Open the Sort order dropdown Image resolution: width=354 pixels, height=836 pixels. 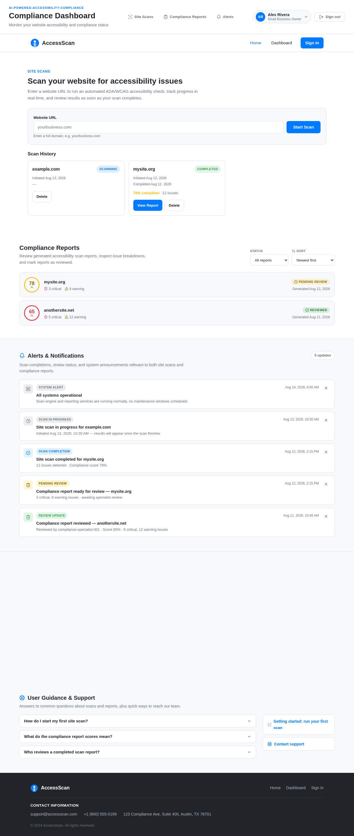coord(313,260)
